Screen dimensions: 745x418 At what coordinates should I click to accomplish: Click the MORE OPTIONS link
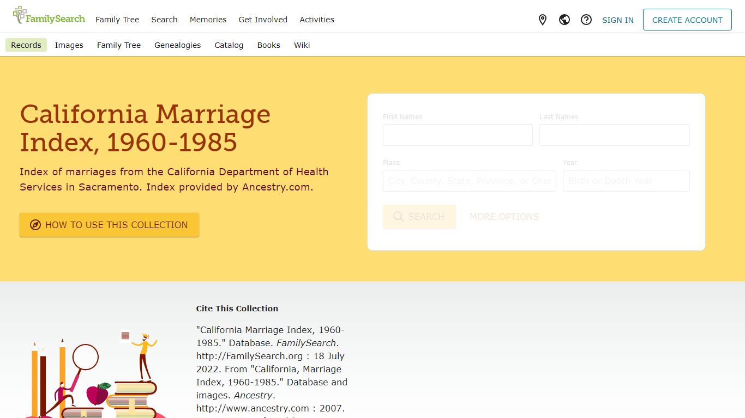coord(504,217)
